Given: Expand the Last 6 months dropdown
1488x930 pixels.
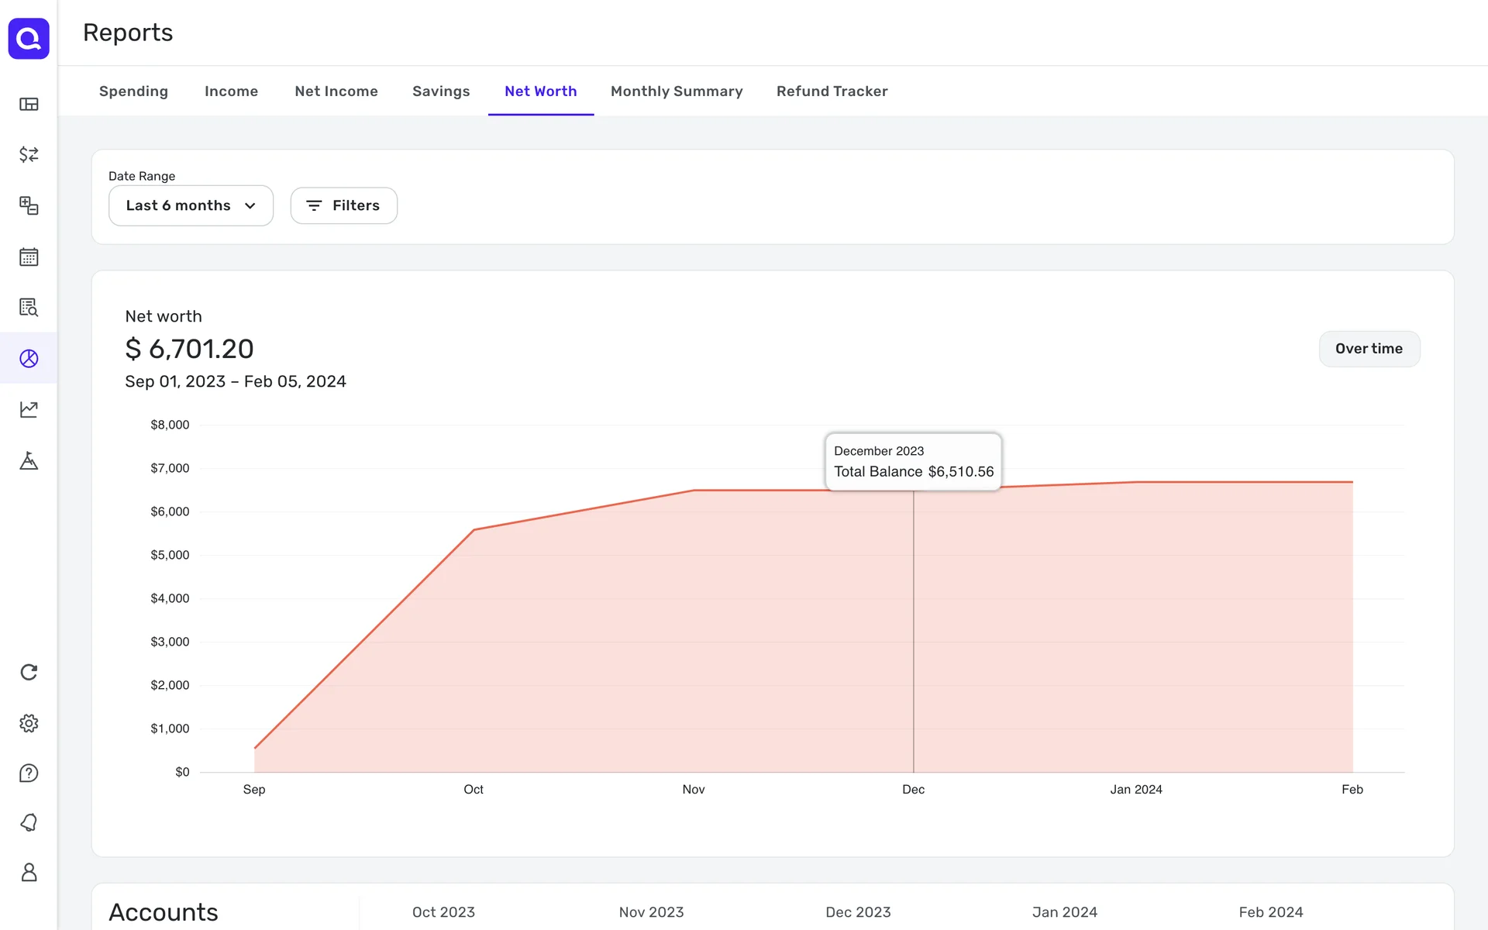Looking at the screenshot, I should (x=191, y=205).
